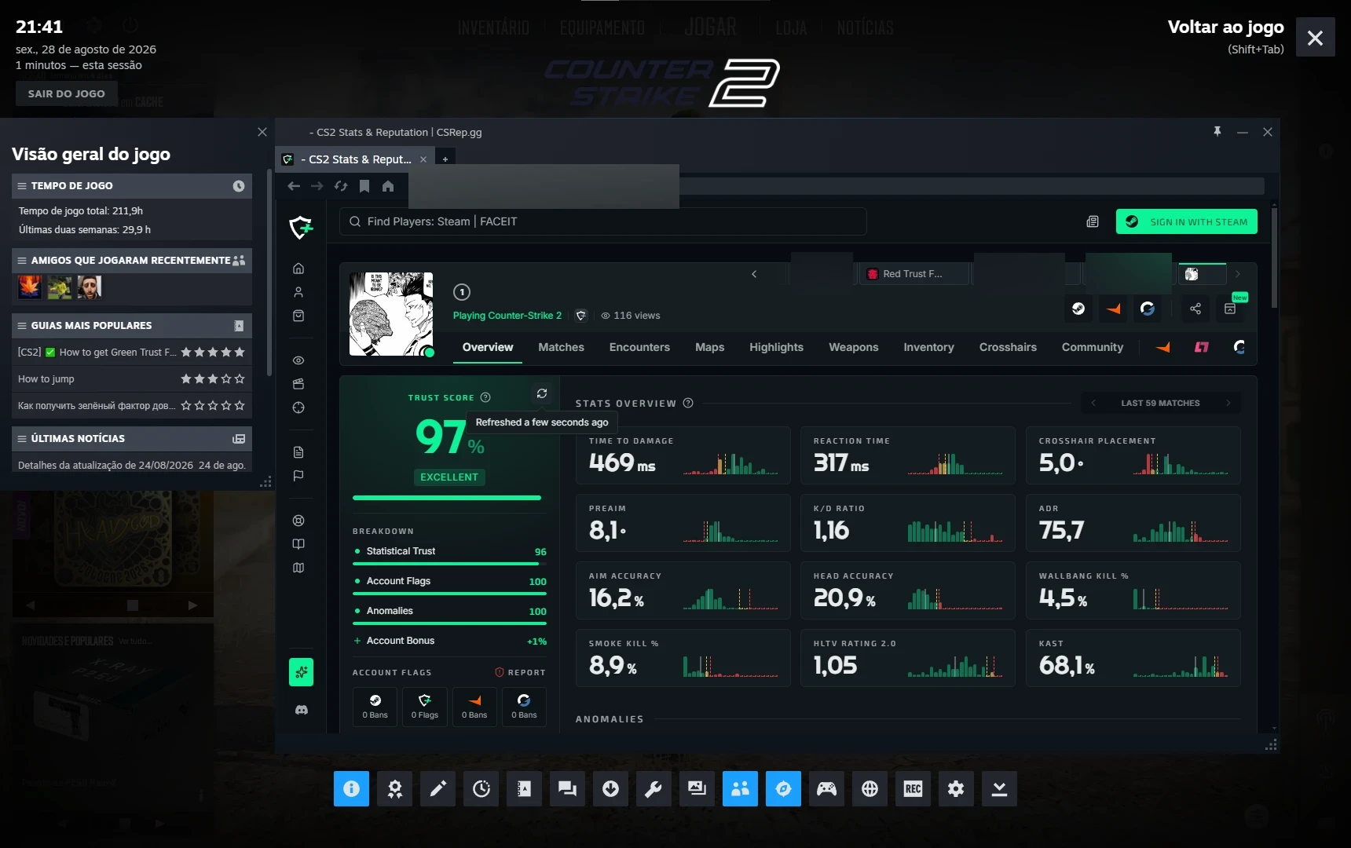Pin the CSRep browser window
Image resolution: width=1351 pixels, height=848 pixels.
coord(1217,132)
